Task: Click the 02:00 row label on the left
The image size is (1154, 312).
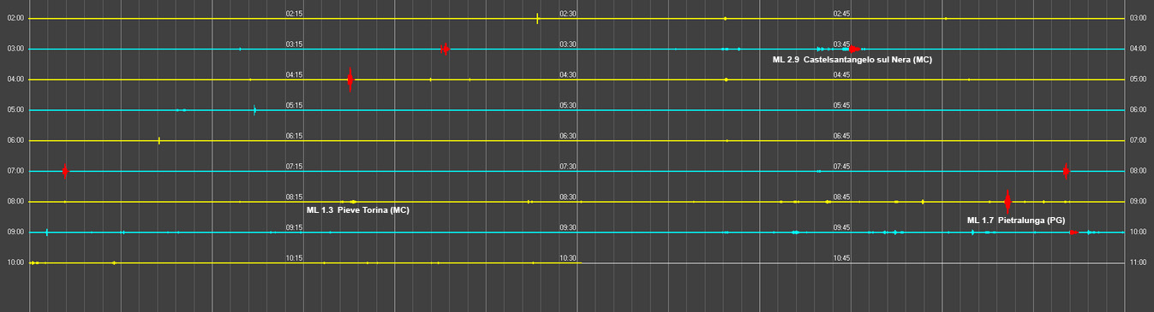Action: click(15, 18)
